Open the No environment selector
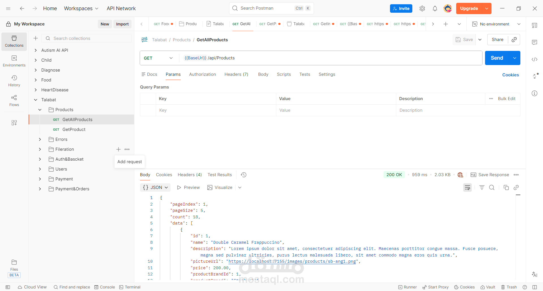 coord(496,24)
